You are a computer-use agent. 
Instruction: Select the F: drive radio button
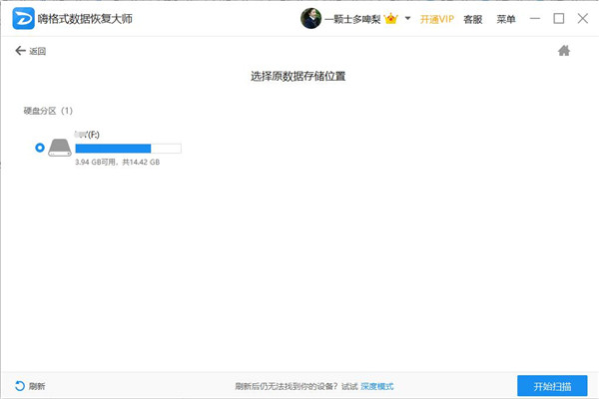coord(40,148)
